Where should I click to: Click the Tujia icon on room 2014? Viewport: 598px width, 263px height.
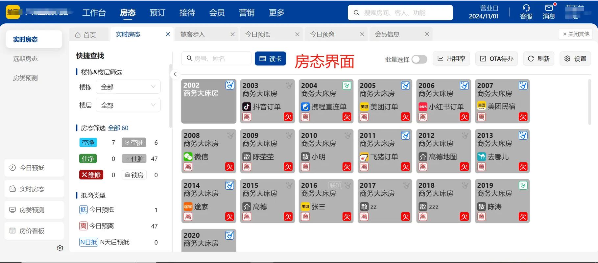tap(188, 206)
